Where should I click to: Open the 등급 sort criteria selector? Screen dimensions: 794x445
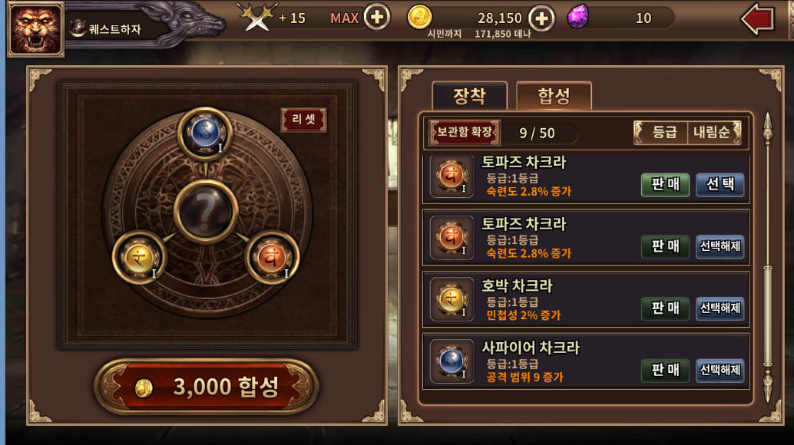(663, 133)
